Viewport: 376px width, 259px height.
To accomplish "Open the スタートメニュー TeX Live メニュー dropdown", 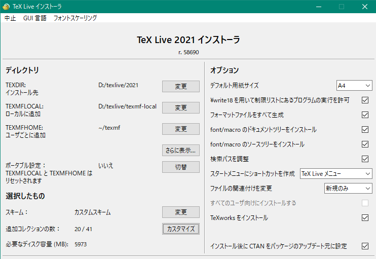I will tap(336, 174).
